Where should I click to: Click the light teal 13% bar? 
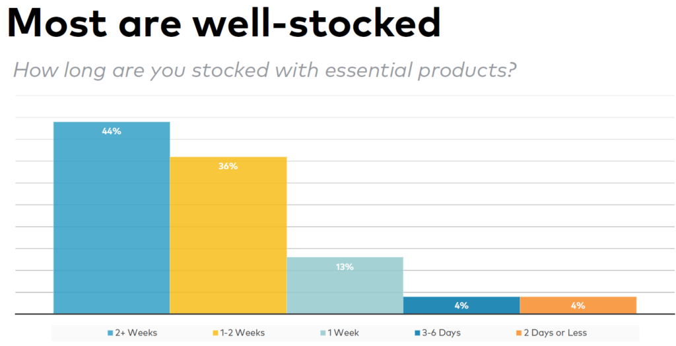pos(345,285)
